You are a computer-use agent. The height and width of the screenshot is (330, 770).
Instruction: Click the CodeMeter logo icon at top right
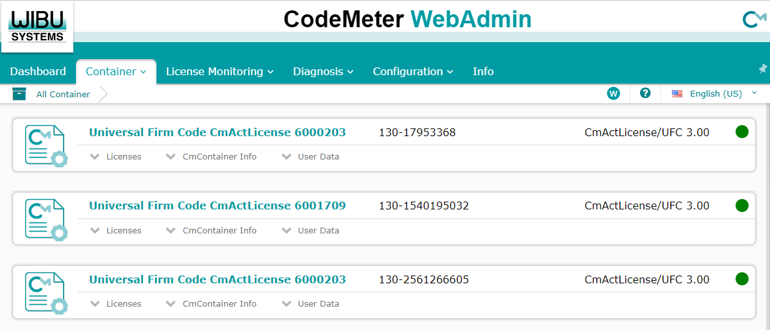pyautogui.click(x=754, y=20)
